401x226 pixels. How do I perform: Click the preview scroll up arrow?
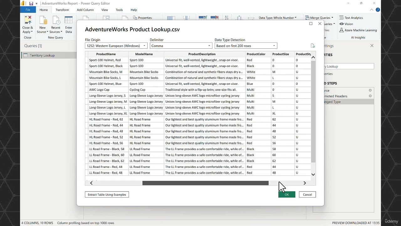pyautogui.click(x=313, y=58)
